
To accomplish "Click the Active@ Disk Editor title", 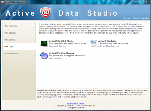I will tap(108, 41).
